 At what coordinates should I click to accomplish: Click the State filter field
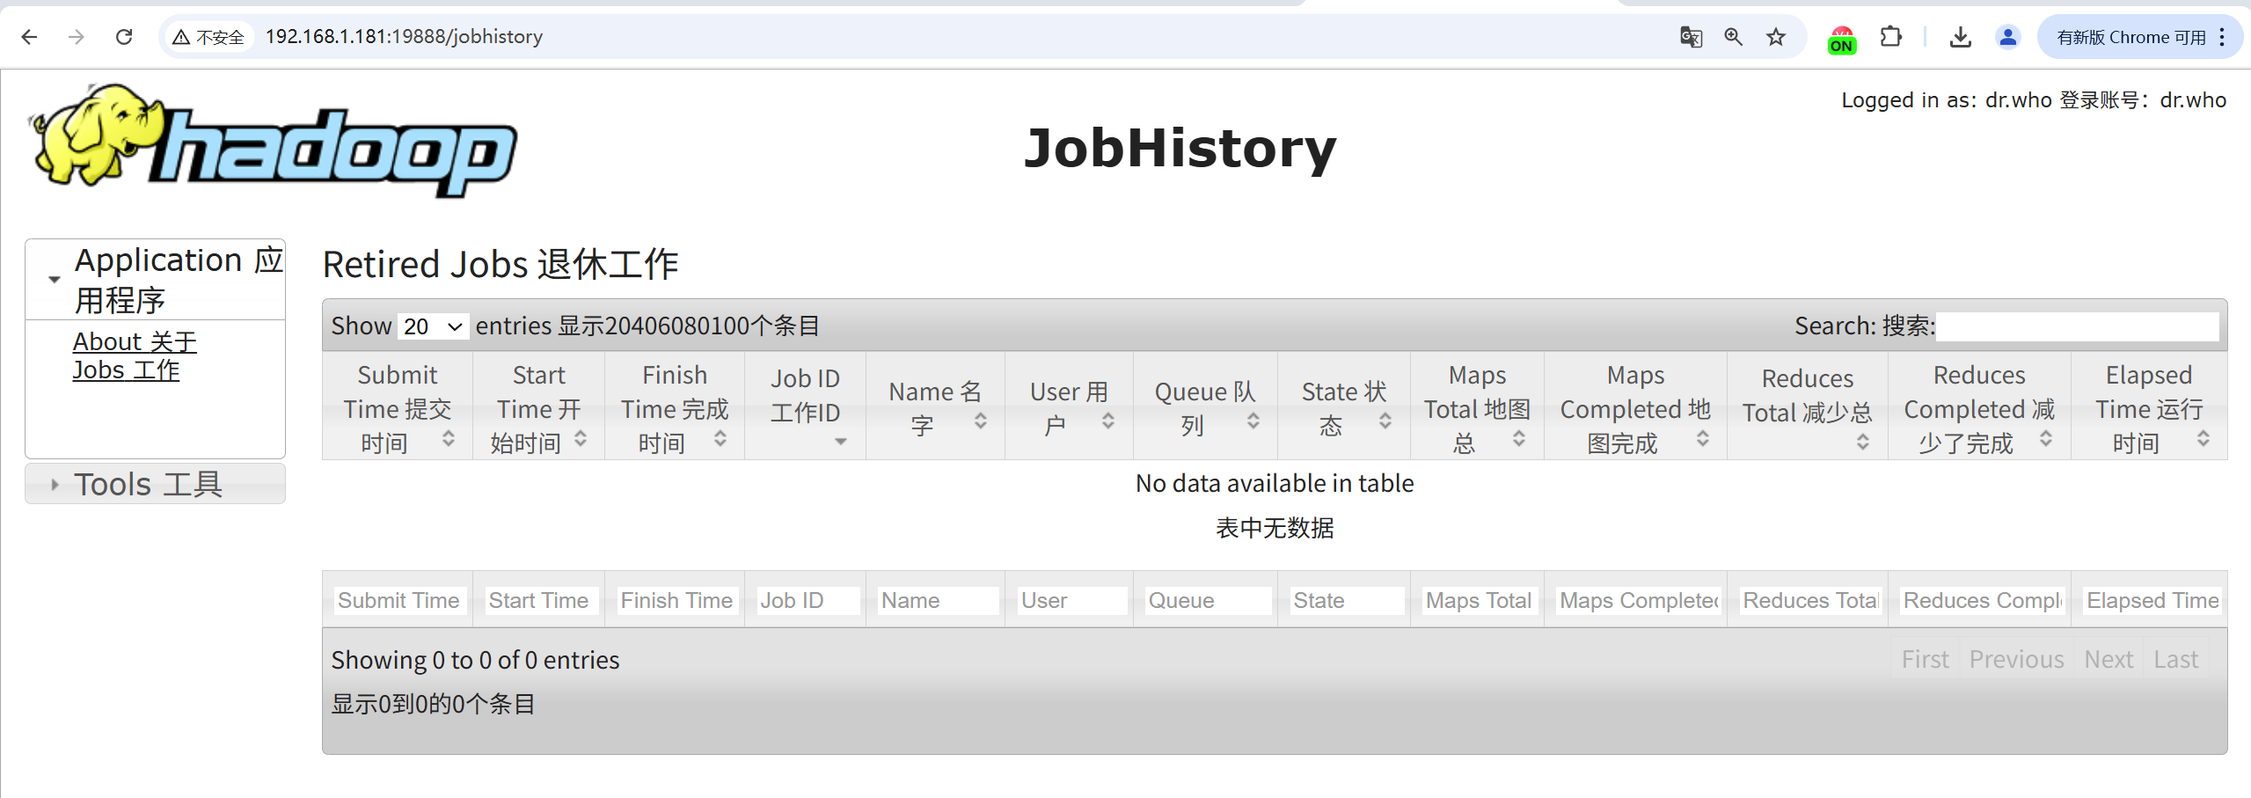click(1346, 600)
